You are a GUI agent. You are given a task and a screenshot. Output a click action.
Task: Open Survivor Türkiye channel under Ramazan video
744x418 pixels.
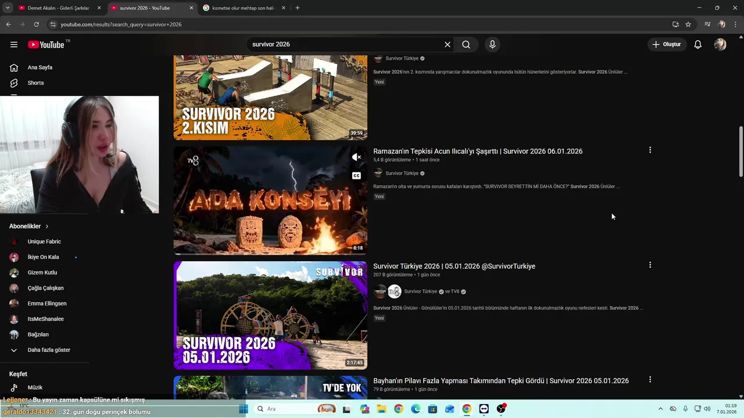pyautogui.click(x=402, y=174)
